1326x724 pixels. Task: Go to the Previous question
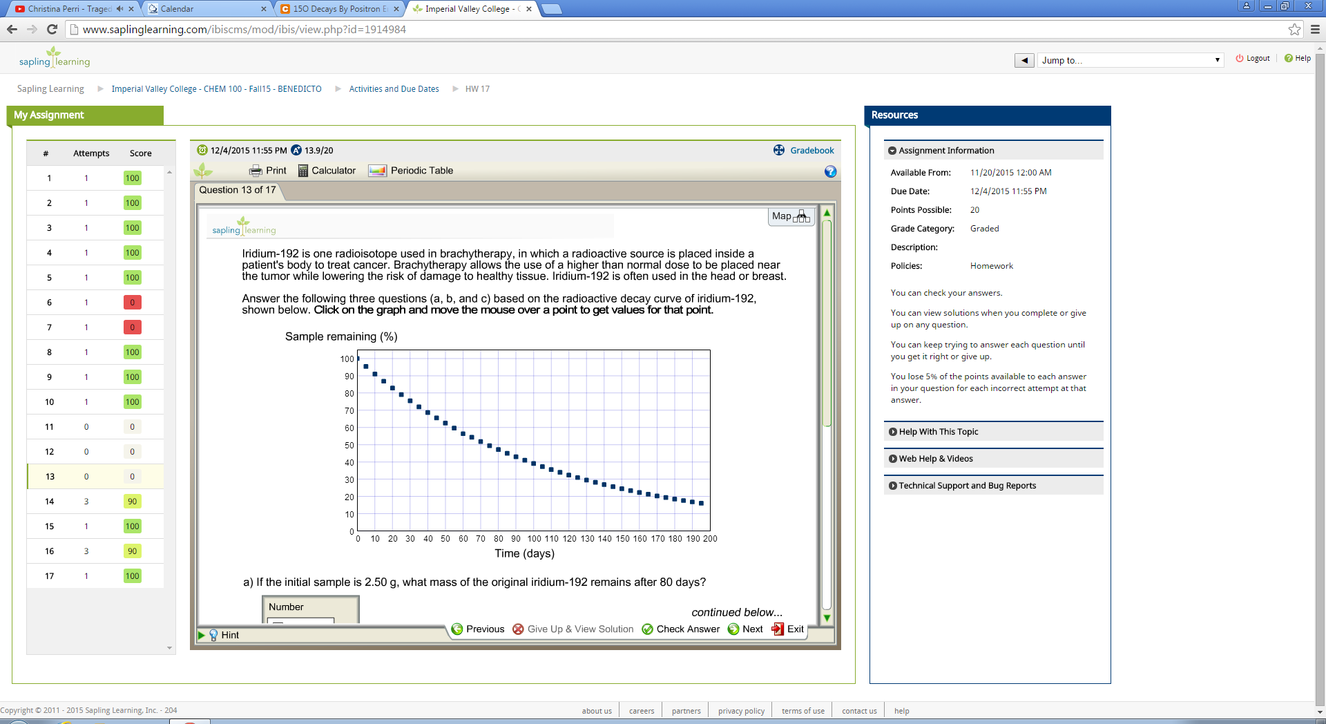(478, 629)
